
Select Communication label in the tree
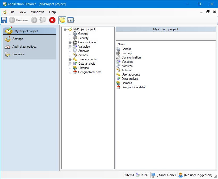(88, 42)
